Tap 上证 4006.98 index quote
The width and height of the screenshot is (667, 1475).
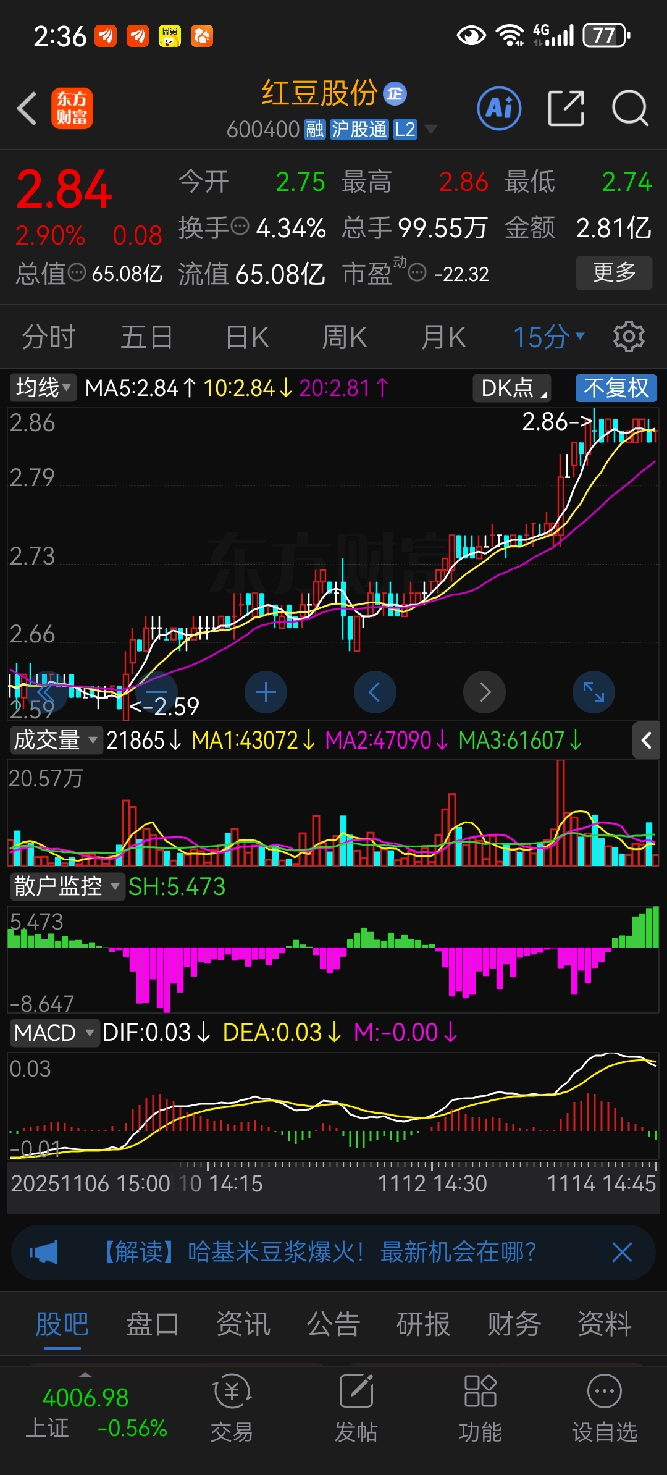[96, 1413]
